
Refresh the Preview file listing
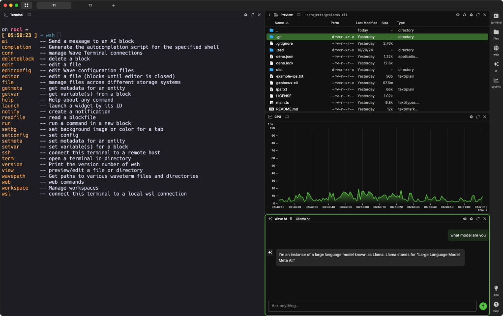[x=465, y=15]
